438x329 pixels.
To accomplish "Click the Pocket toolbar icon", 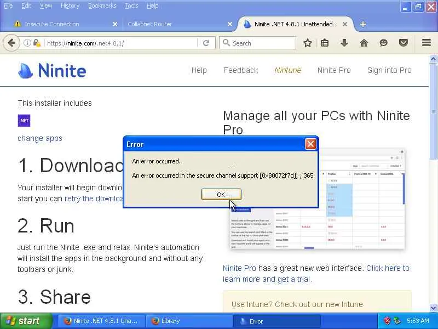I will click(404, 43).
